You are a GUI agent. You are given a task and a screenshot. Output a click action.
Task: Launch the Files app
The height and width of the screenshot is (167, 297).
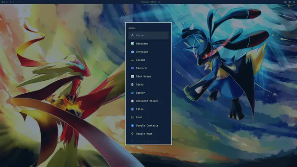point(148,109)
